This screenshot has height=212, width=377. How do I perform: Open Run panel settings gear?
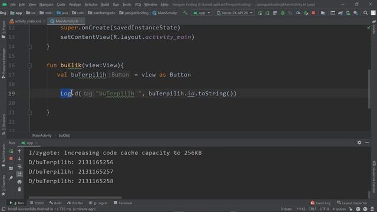(x=359, y=143)
